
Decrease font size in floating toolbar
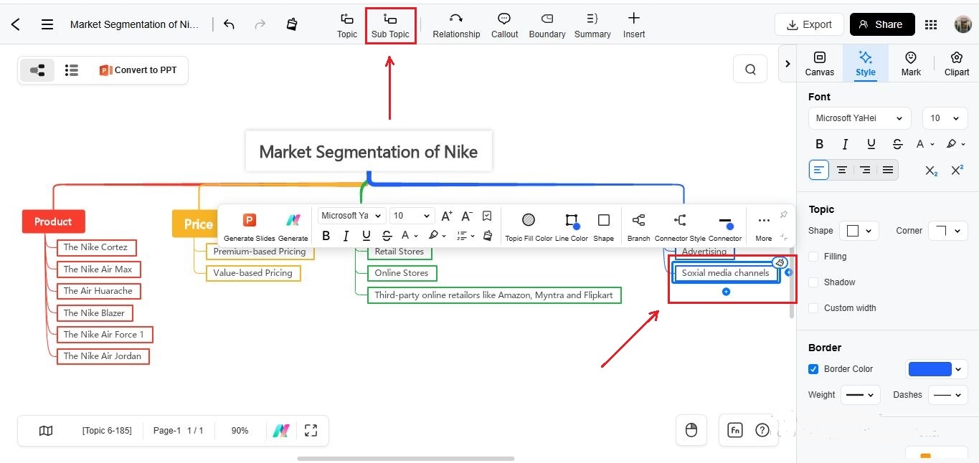(x=466, y=216)
